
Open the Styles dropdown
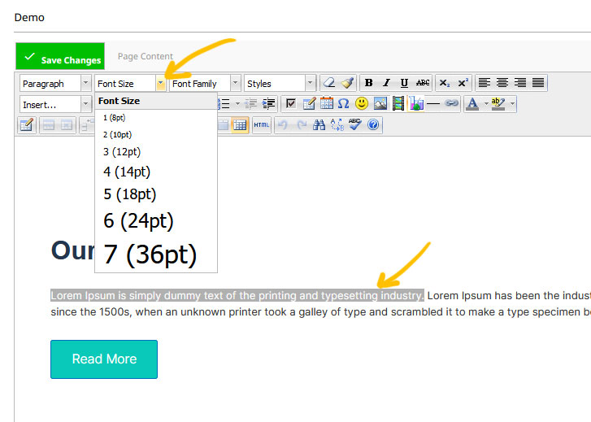pos(279,83)
